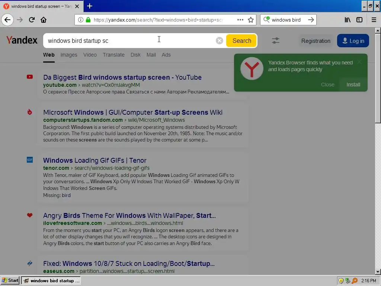Reload the current page

coord(32,20)
